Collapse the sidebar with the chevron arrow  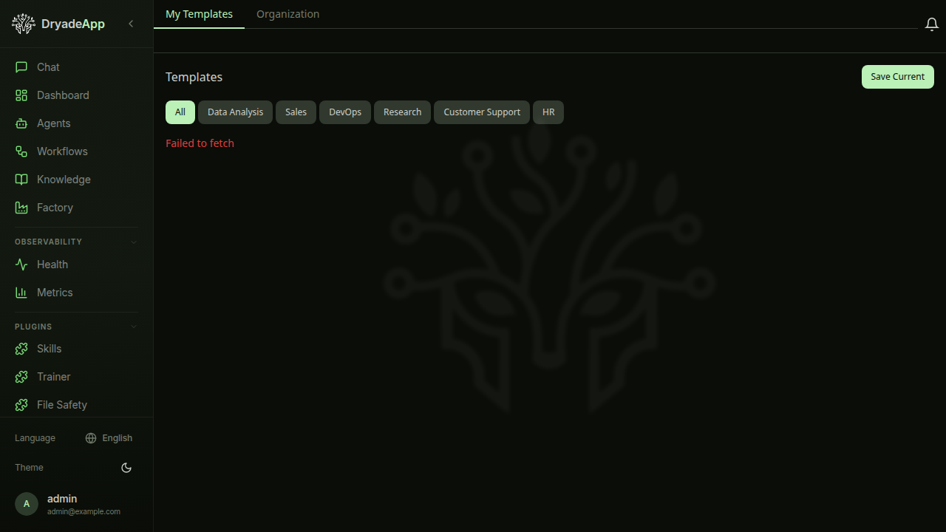tap(131, 24)
